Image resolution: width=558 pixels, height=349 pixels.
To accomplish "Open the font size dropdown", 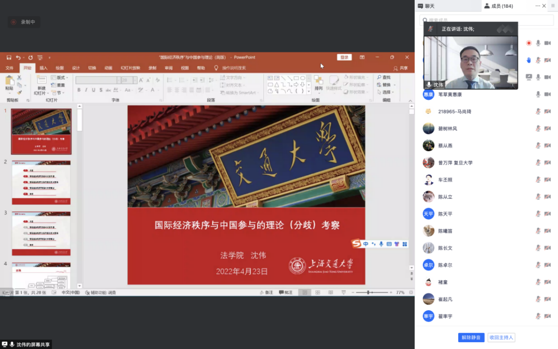I will [135, 80].
